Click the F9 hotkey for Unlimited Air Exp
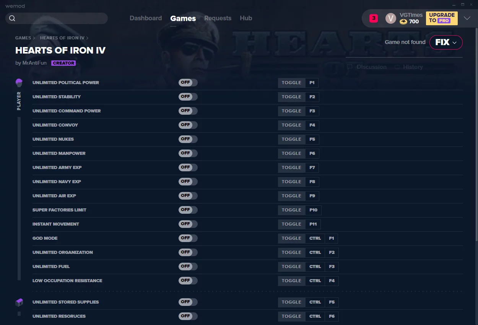The width and height of the screenshot is (478, 325). coord(312,196)
